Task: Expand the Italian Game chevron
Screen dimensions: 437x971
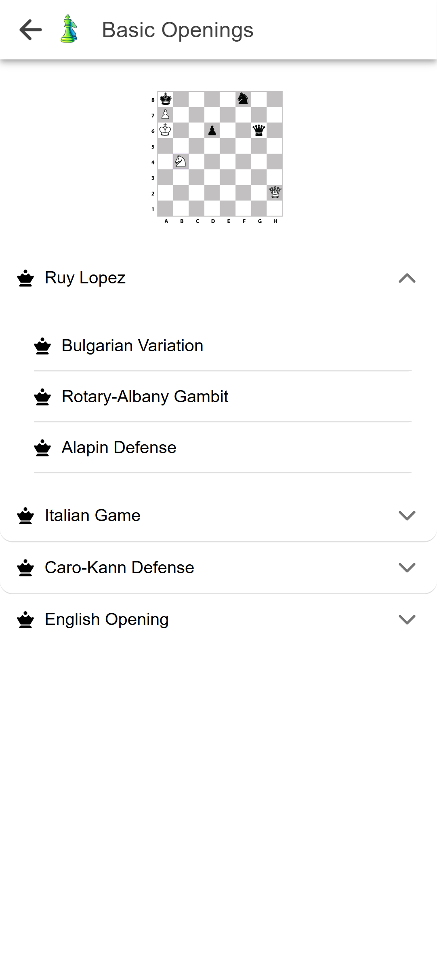Action: (407, 516)
